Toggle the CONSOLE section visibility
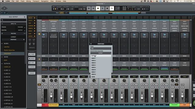 coord(32,26)
